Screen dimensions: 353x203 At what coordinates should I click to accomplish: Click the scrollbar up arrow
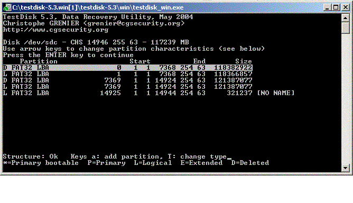346,18
